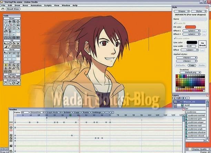Toggle the Enable fill checkbox
This screenshot has width=211, height=153.
tap(175, 23)
